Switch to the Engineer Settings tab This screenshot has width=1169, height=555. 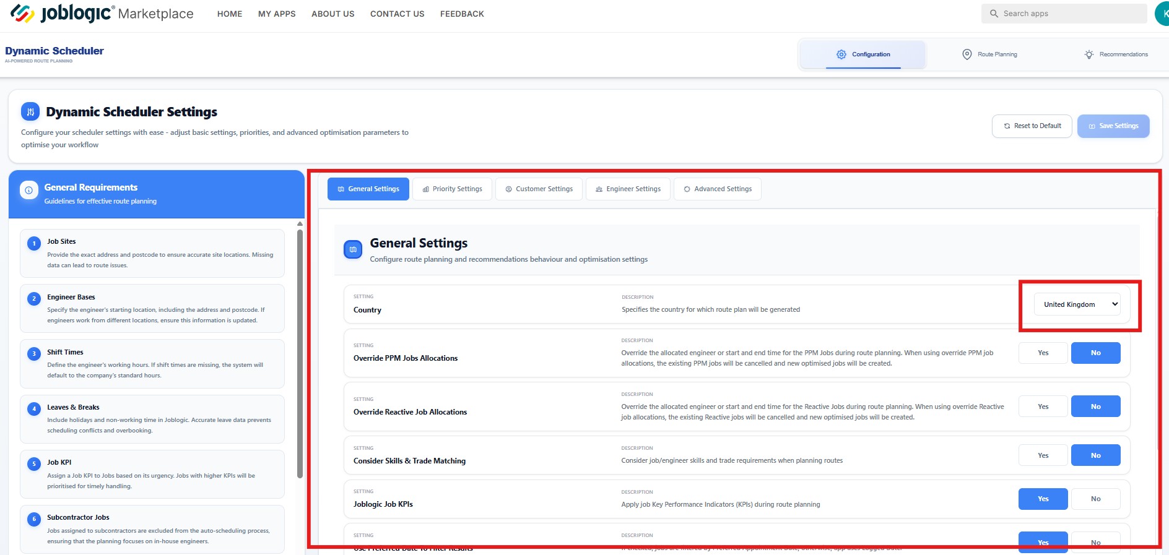(x=628, y=189)
